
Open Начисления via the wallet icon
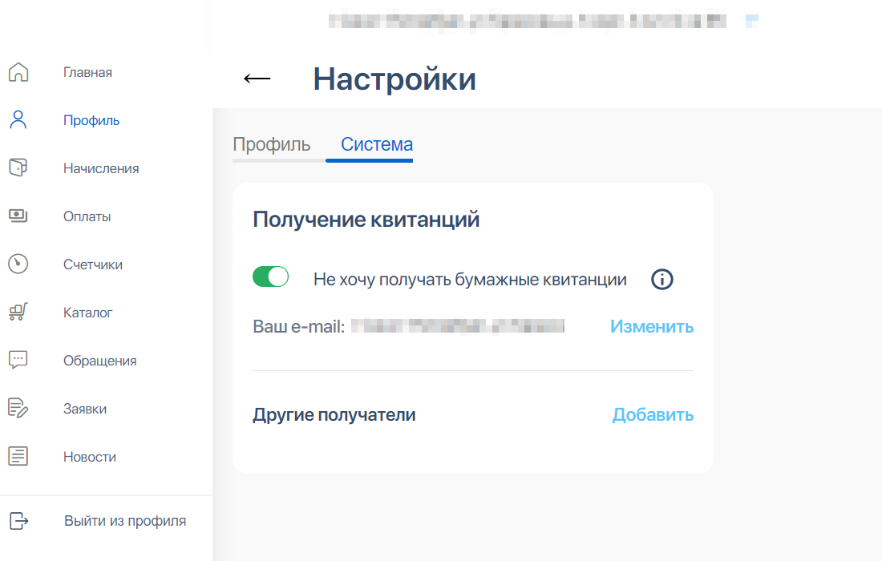click(18, 168)
